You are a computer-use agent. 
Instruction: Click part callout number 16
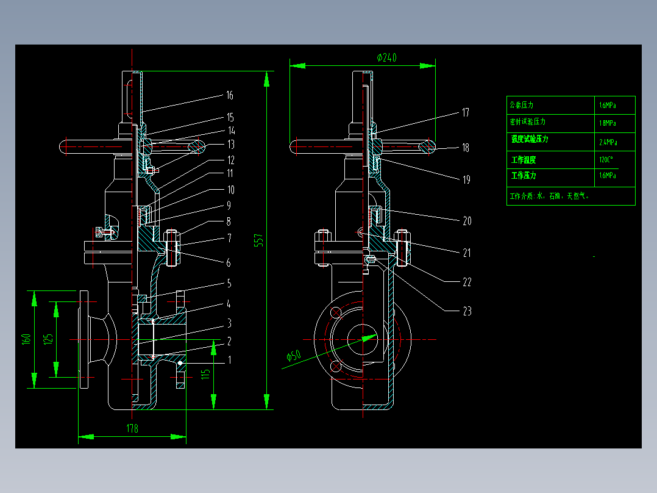pos(230,95)
